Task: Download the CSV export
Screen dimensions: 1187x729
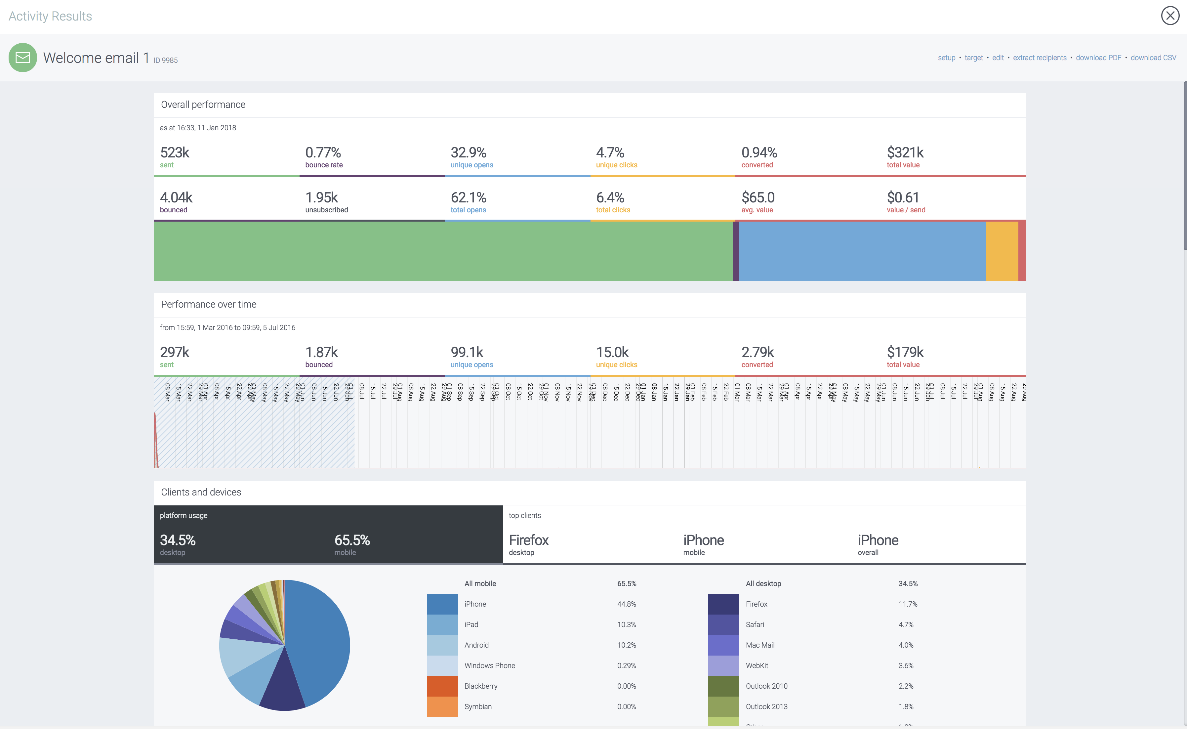Action: [x=1153, y=58]
